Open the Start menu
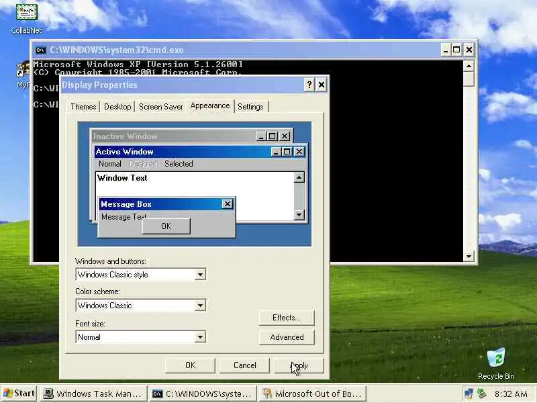The height and width of the screenshot is (403, 537). click(19, 394)
